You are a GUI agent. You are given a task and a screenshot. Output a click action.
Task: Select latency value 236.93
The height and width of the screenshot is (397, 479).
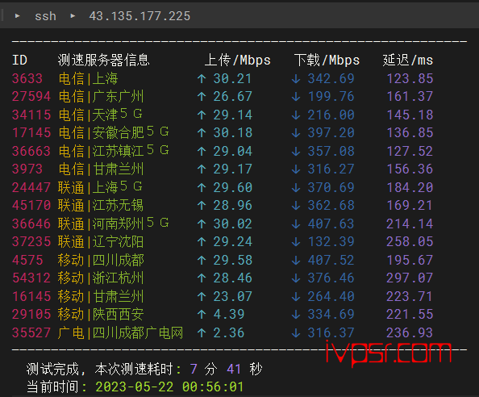pyautogui.click(x=410, y=332)
